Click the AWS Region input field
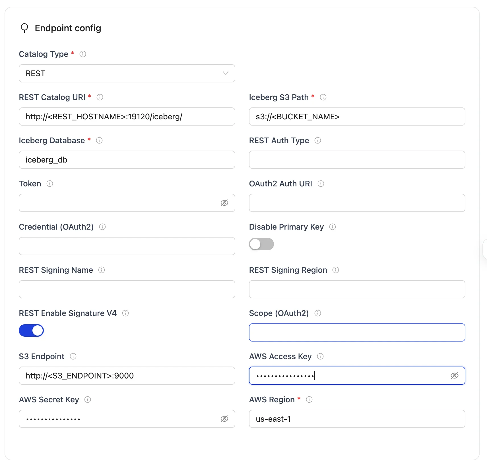The width and height of the screenshot is (487, 466). point(357,419)
